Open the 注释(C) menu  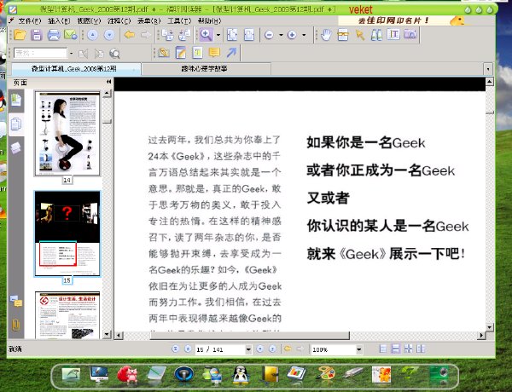pos(119,20)
